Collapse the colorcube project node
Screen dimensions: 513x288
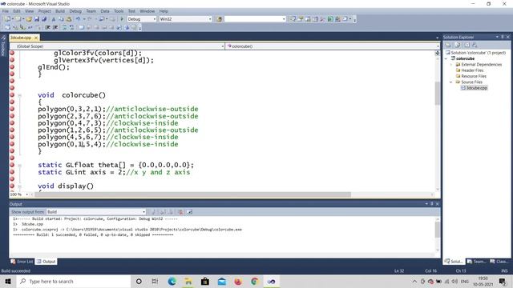coord(446,58)
